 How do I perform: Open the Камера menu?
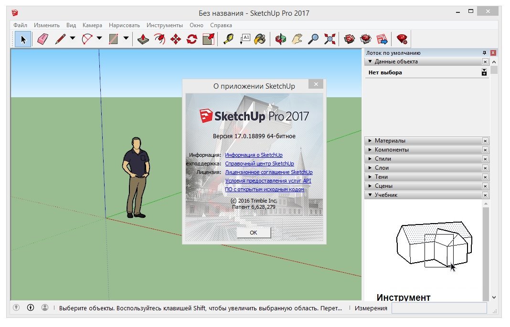pyautogui.click(x=92, y=25)
